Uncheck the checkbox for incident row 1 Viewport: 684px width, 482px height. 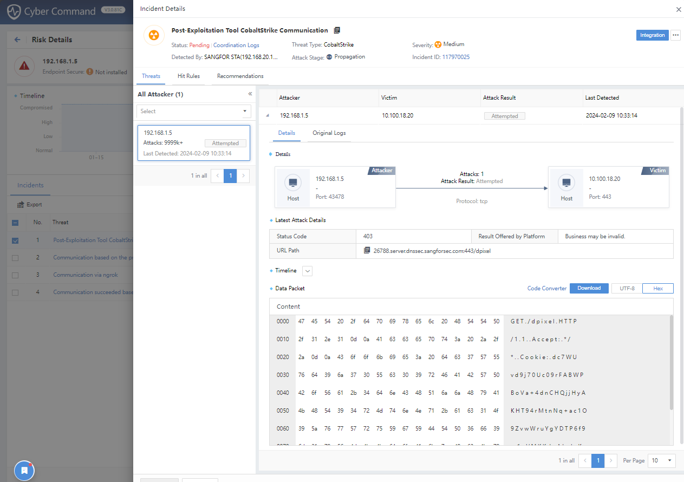tap(15, 240)
